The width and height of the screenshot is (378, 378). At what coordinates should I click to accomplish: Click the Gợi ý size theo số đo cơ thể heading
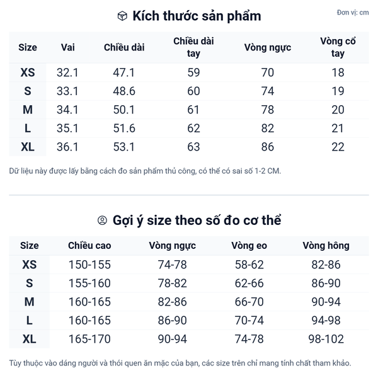click(197, 220)
